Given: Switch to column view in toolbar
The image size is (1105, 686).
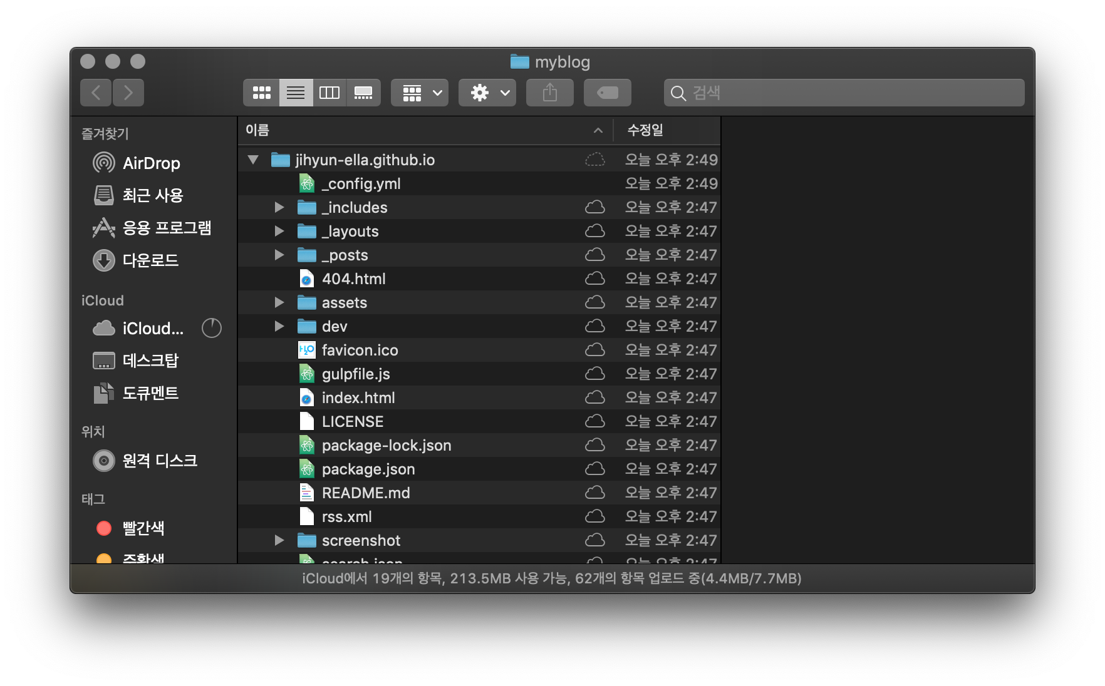Looking at the screenshot, I should 329,93.
